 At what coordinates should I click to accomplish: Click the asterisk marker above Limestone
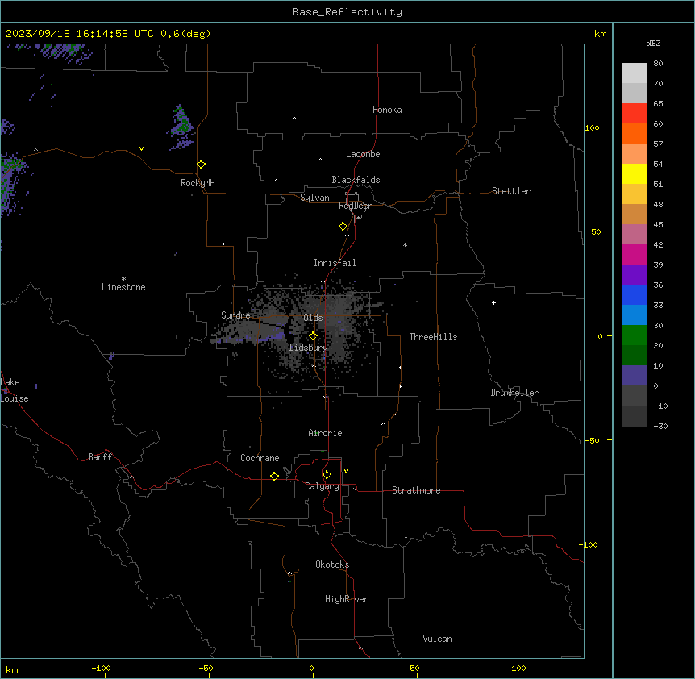click(123, 279)
